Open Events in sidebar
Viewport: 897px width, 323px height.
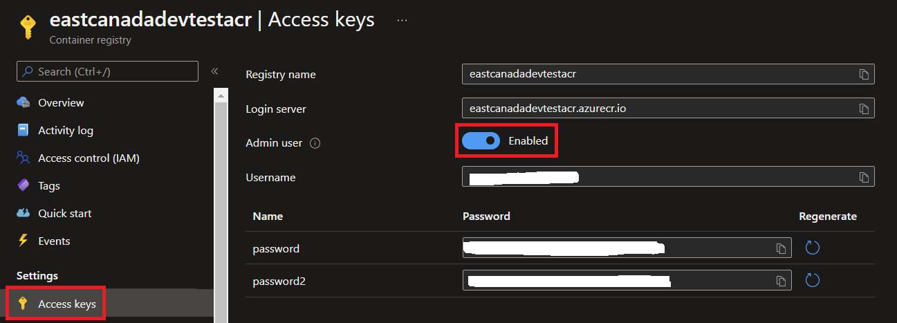(54, 241)
